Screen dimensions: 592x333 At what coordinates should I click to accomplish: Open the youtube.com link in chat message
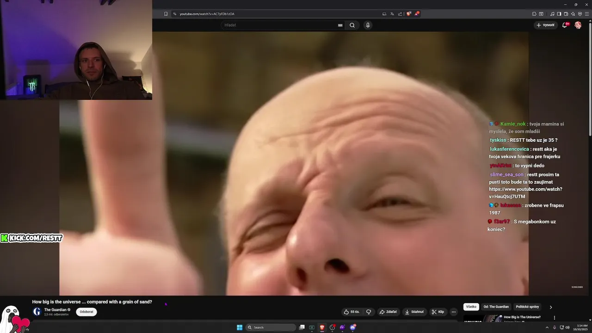pos(525,193)
